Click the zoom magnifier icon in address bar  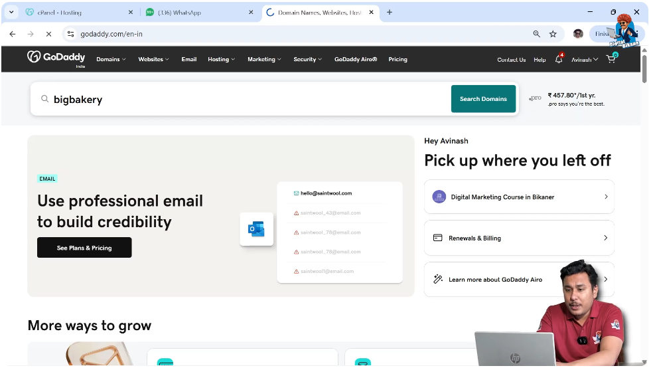[536, 34]
